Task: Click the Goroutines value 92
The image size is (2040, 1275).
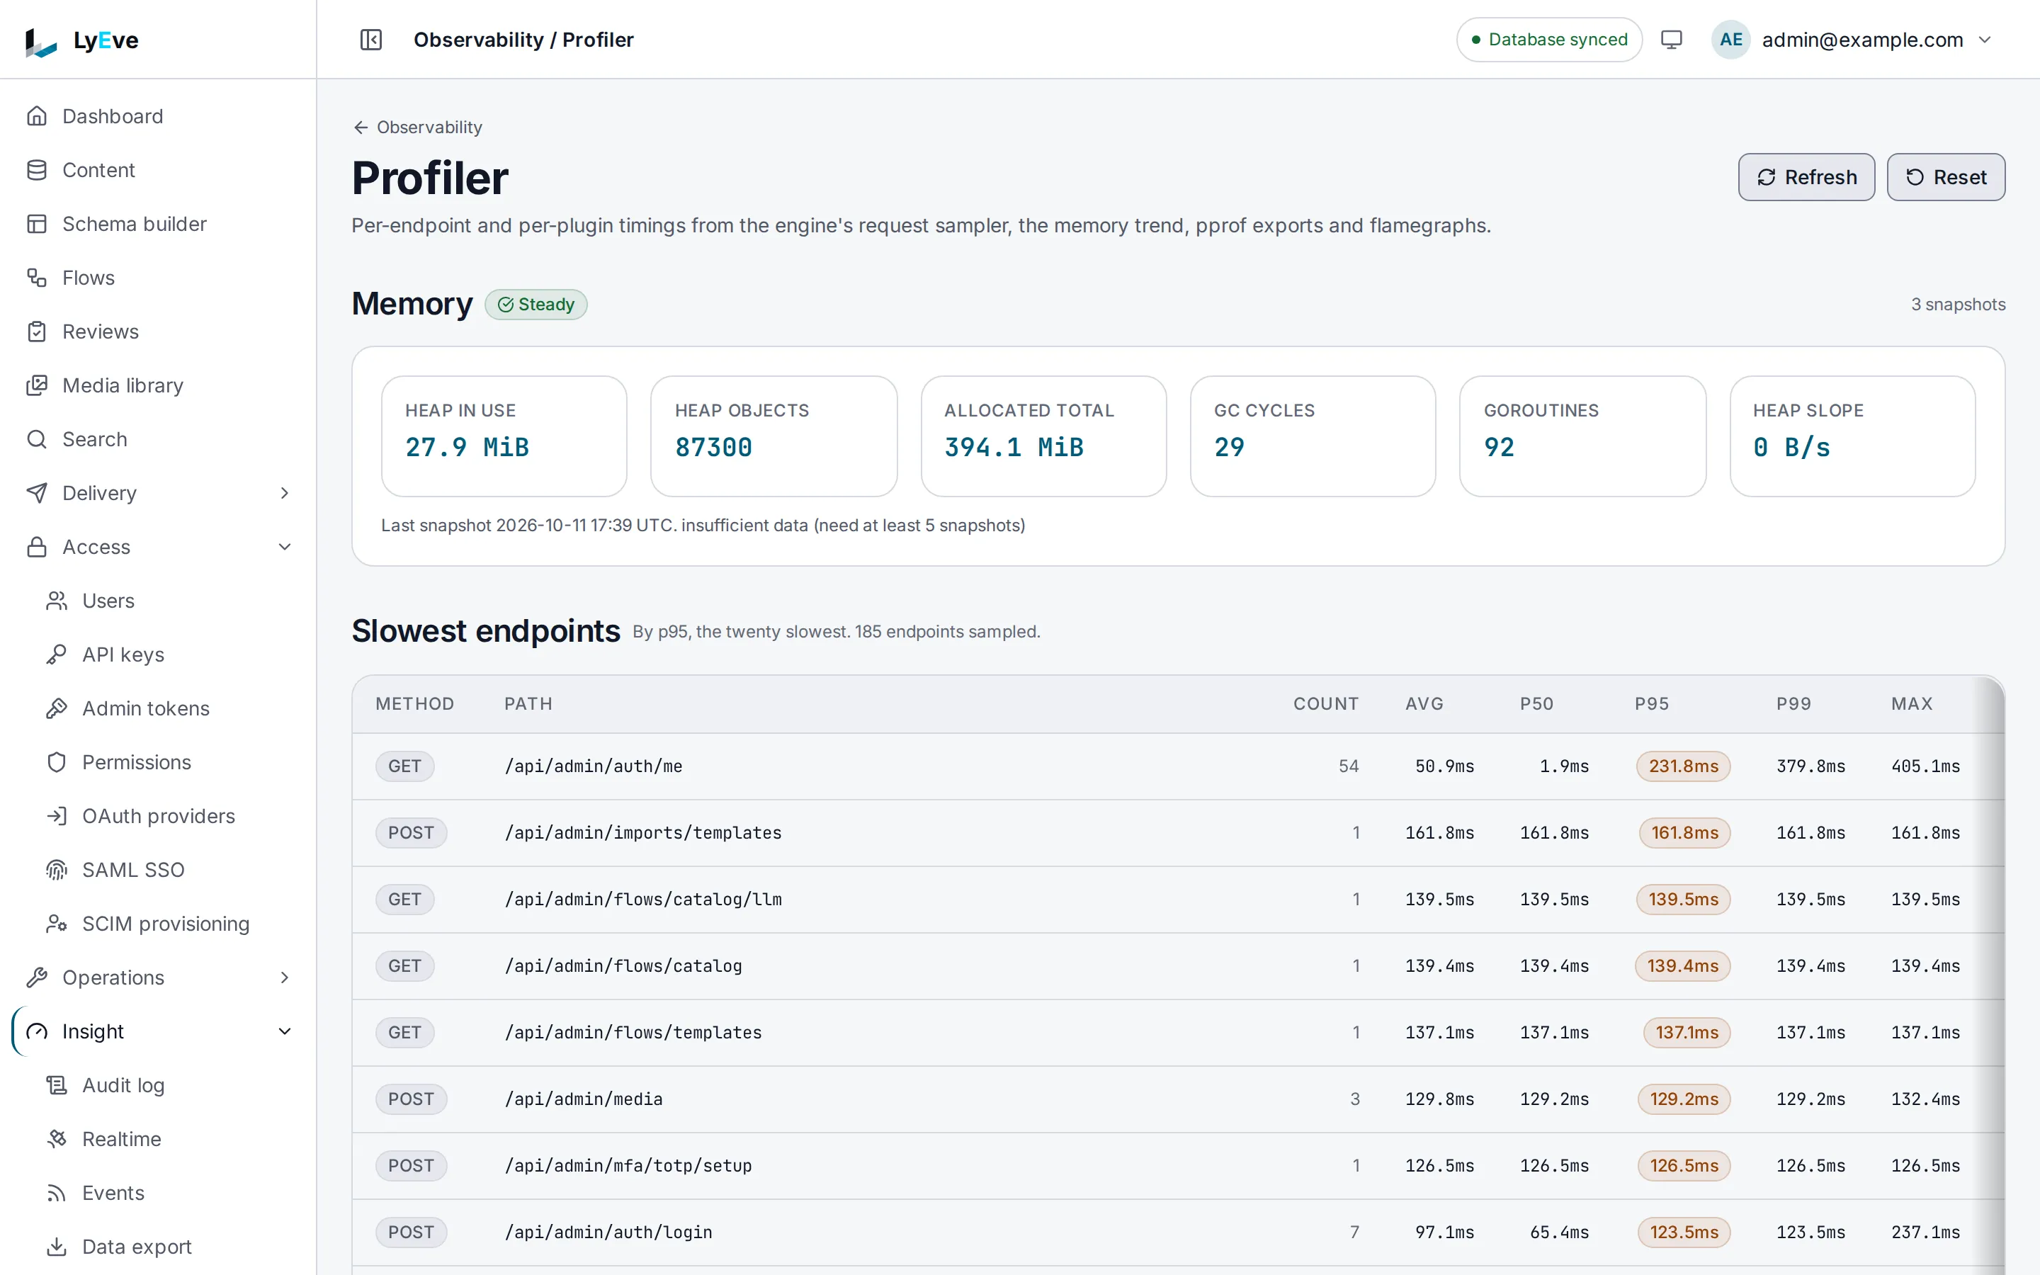Action: coord(1499,448)
